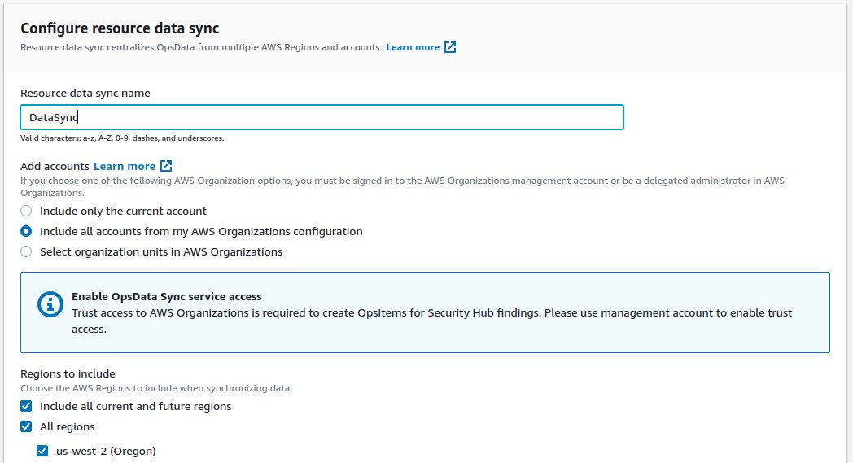Click the Configure resource data sync heading
This screenshot has height=463, width=853.
tap(120, 28)
